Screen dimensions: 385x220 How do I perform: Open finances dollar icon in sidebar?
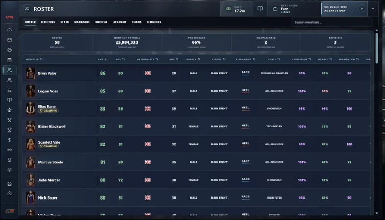click(9, 140)
